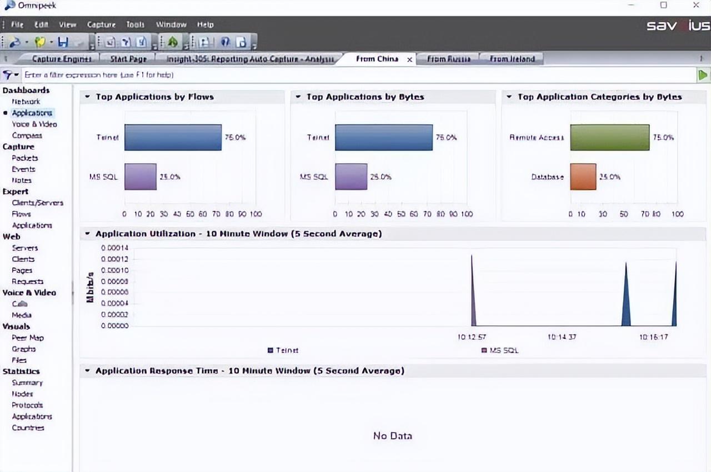
Task: Collapse Application Response Time section
Action: (x=88, y=370)
